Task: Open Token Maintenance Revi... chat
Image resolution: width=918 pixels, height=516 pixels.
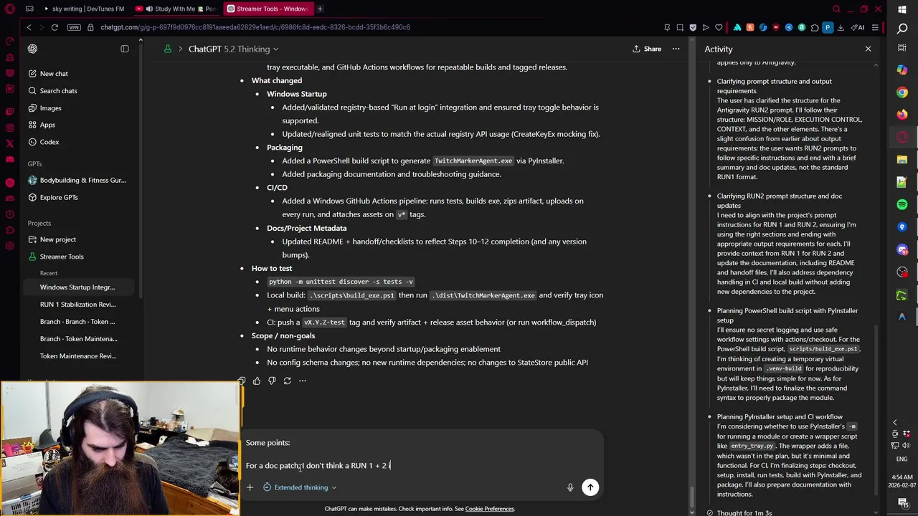Action: 77,356
